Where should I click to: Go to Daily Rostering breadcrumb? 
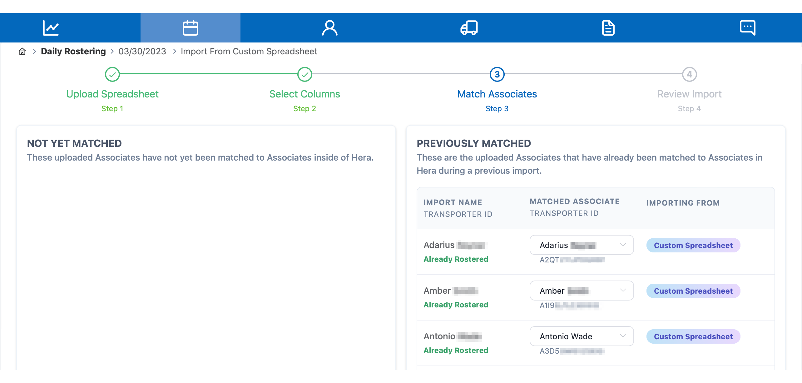point(73,52)
